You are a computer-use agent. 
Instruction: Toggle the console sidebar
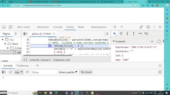click(4, 72)
